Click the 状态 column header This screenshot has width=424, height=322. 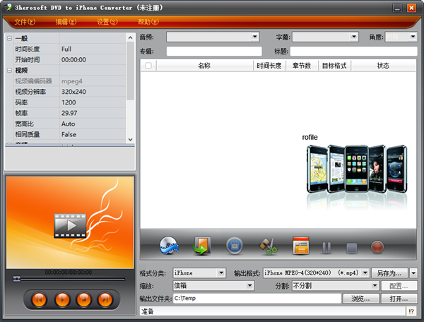(x=383, y=66)
